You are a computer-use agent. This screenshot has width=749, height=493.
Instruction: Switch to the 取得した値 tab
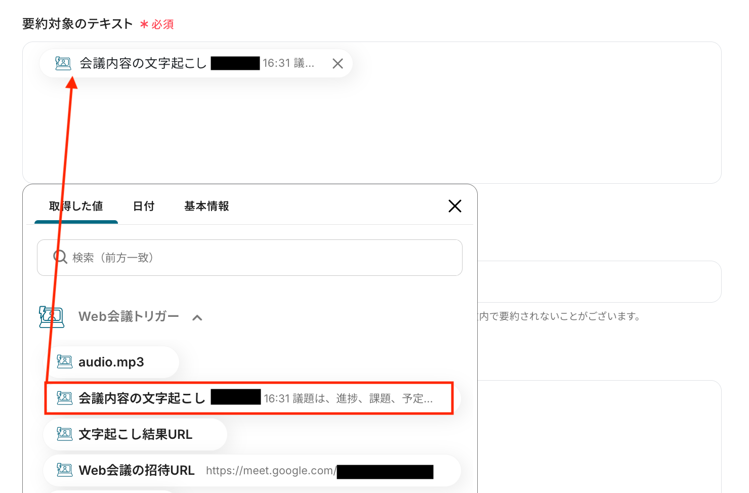[76, 206]
